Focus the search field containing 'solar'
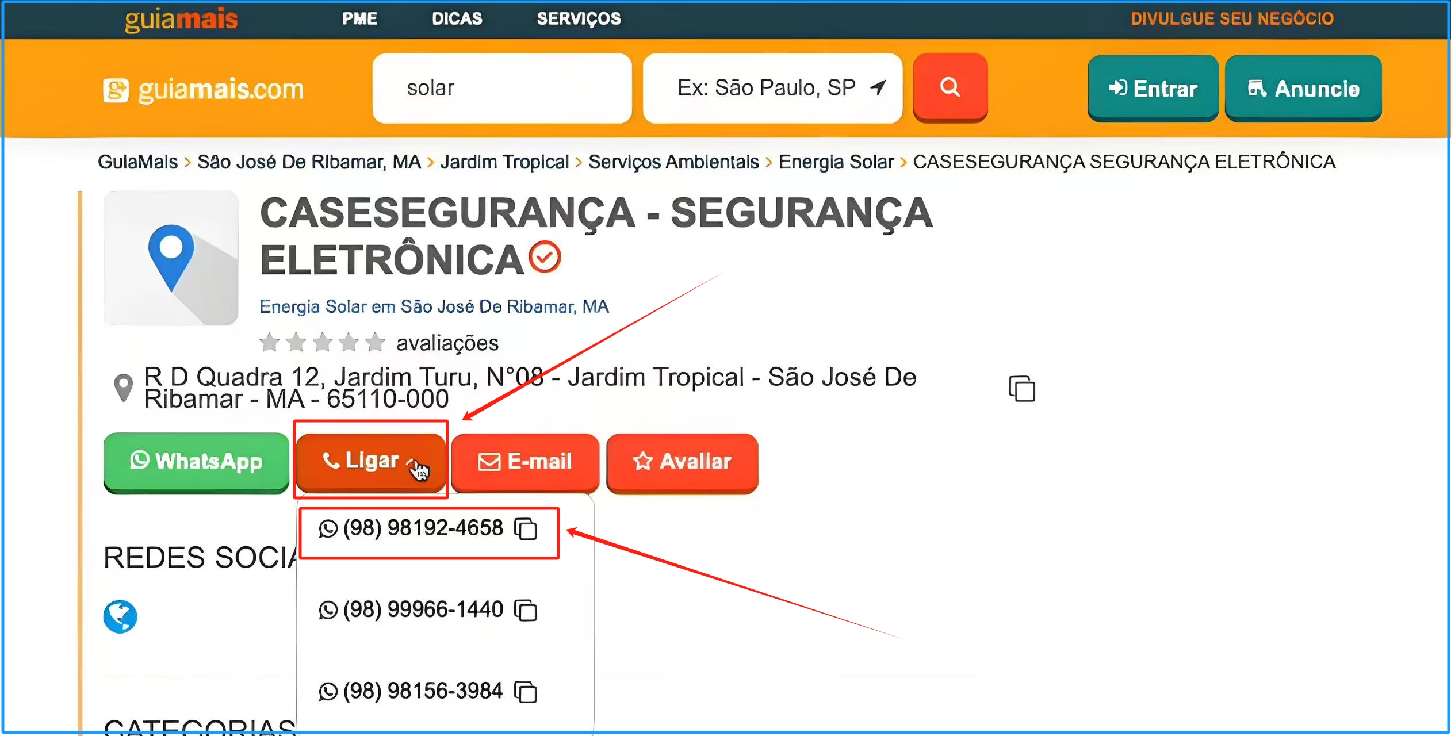The image size is (1451, 736). 502,88
